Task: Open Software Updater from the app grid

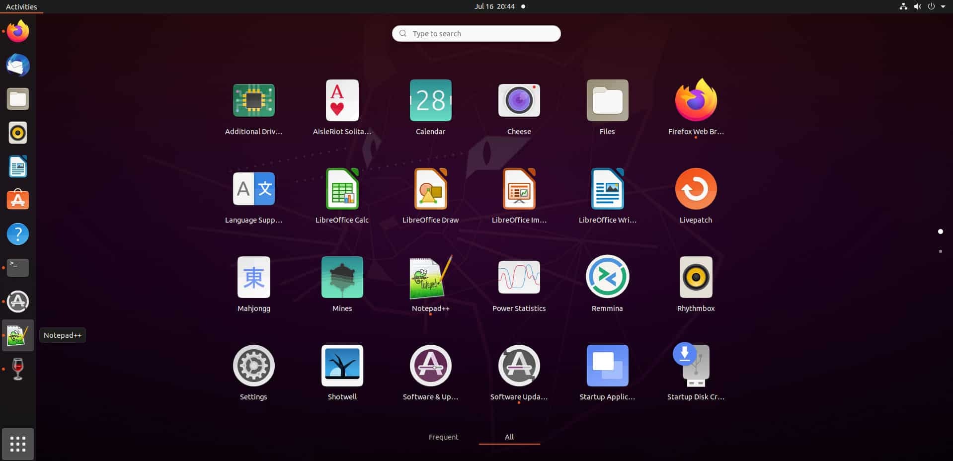Action: (519, 366)
